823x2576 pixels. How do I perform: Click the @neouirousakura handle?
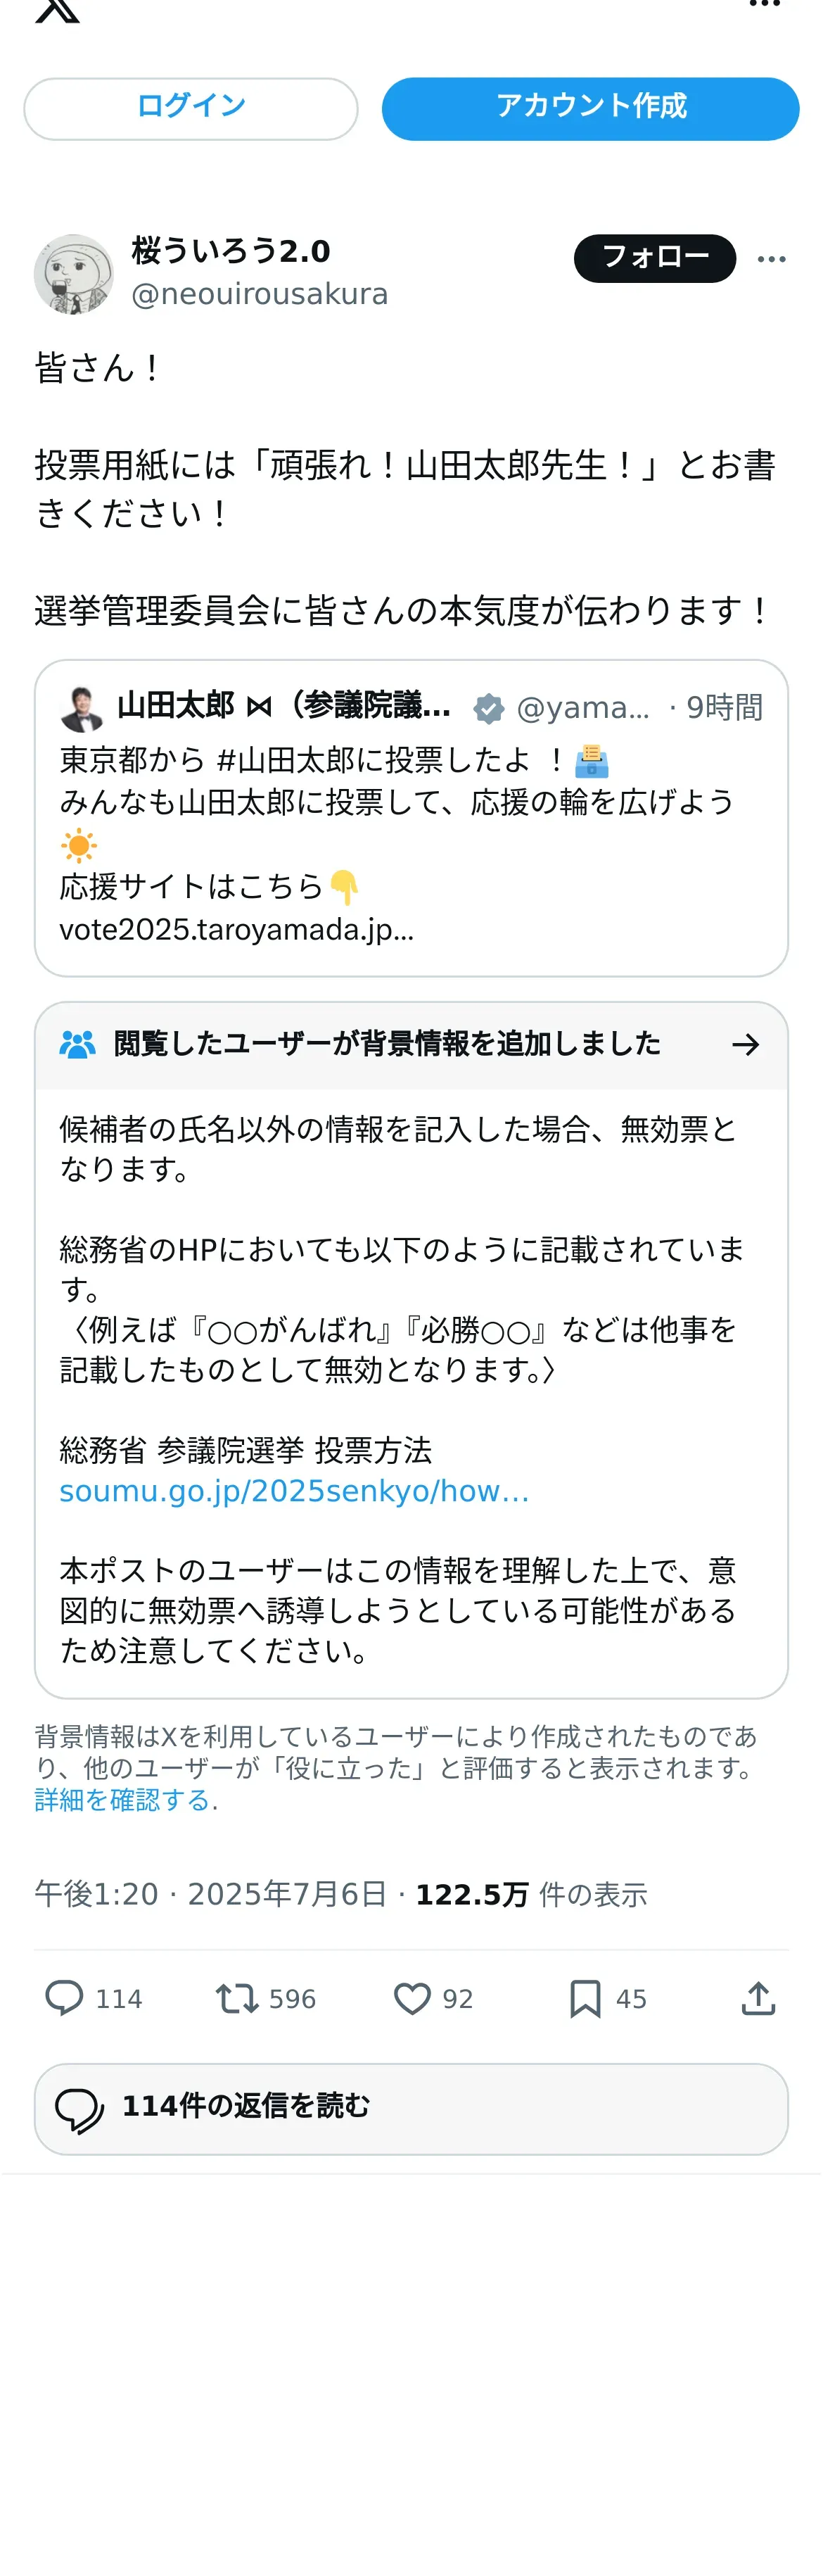259,294
